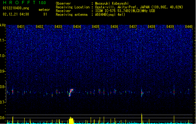Click the 0.7 kHz axis label
Viewport: 196px width, 124px height.
pos(3,102)
